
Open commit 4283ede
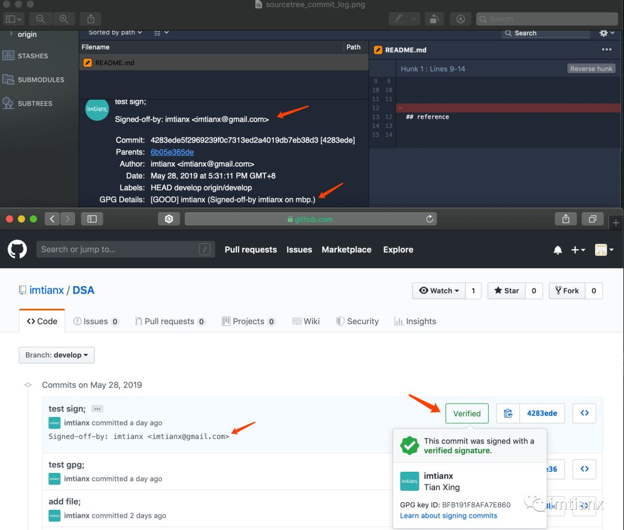point(541,413)
